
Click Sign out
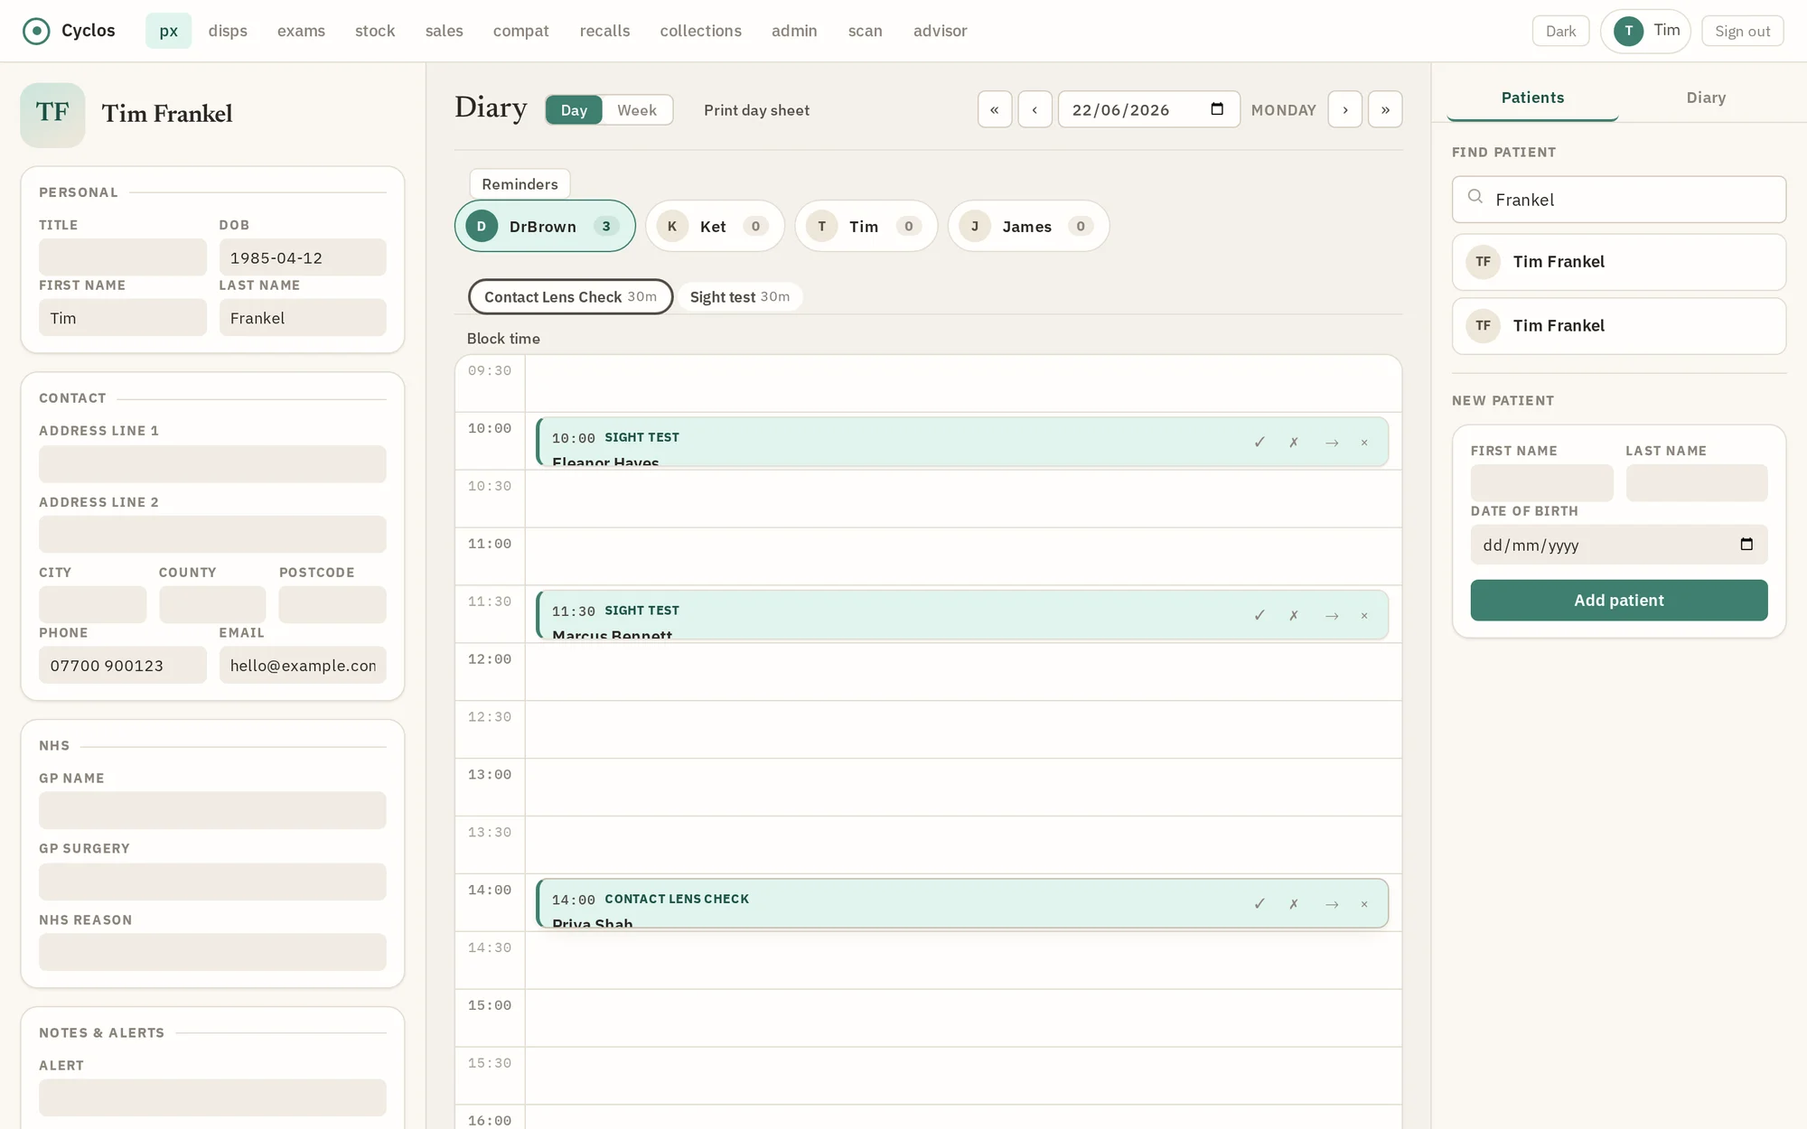pyautogui.click(x=1743, y=31)
